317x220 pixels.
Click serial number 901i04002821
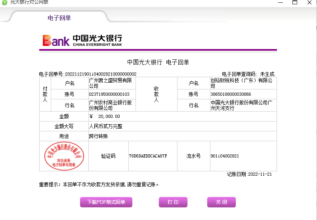coord(225,156)
